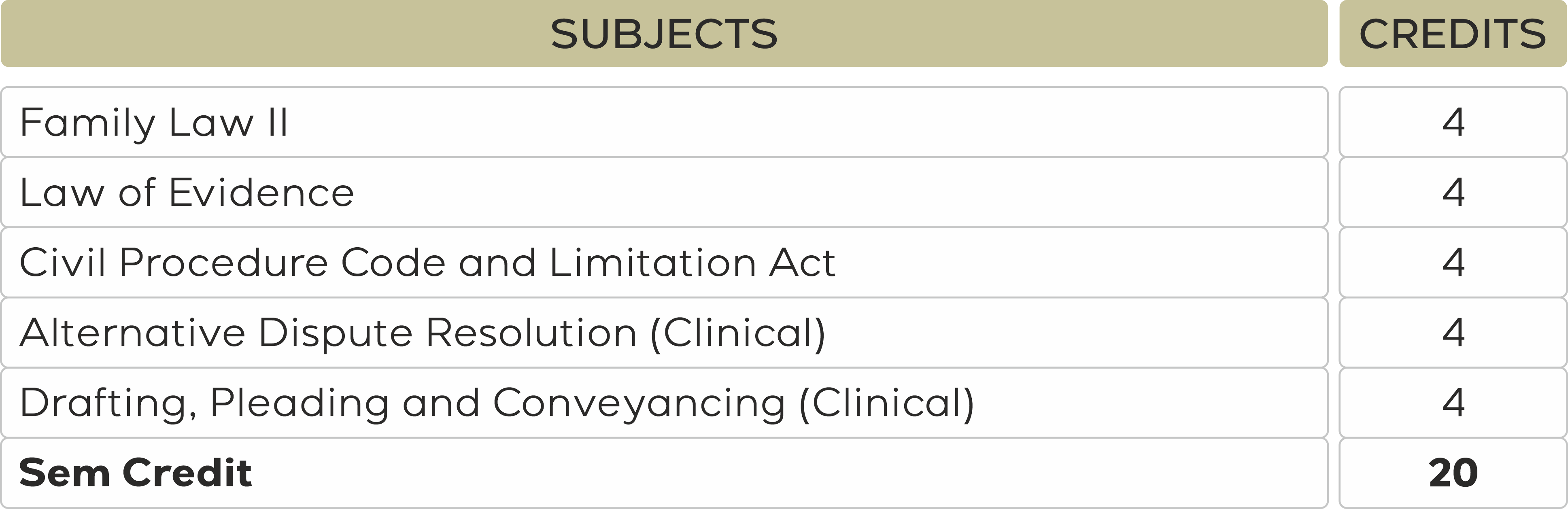The width and height of the screenshot is (1568, 509).
Task: Click the total semester credit value 20
Action: click(x=1453, y=473)
